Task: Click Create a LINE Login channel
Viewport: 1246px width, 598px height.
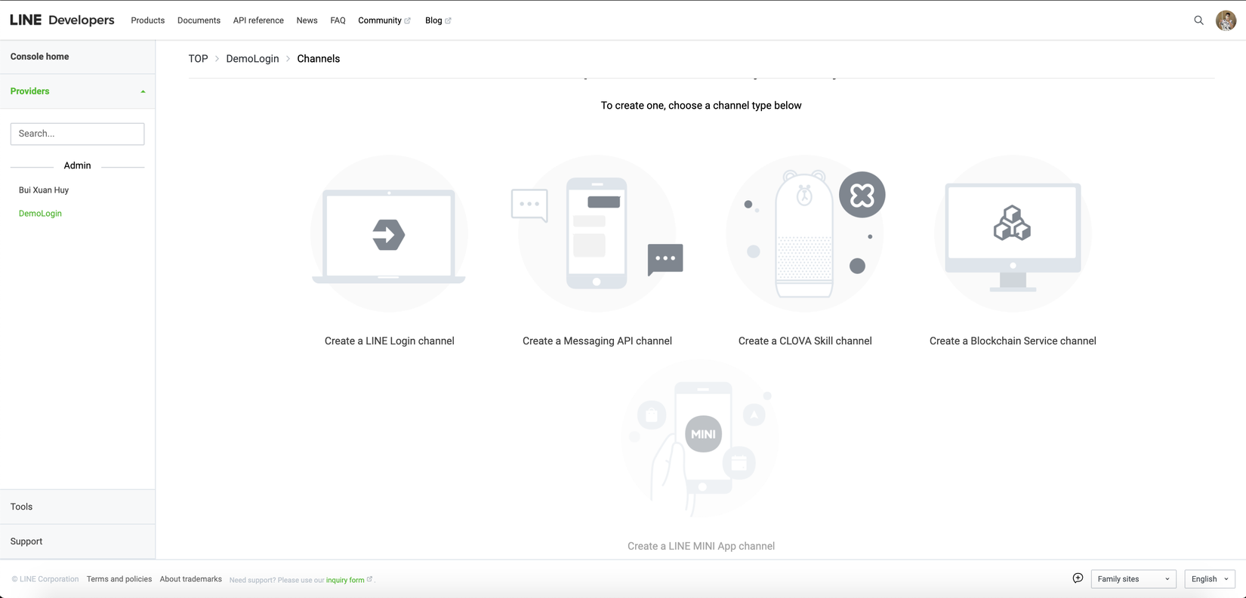Action: coord(390,341)
